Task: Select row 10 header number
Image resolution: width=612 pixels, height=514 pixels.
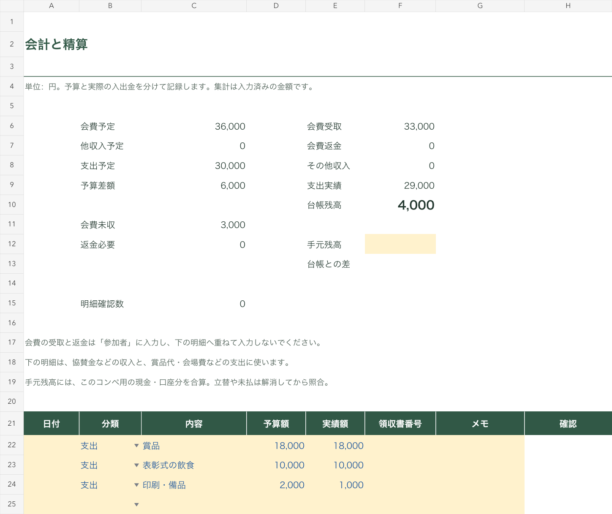Action: [x=12, y=205]
